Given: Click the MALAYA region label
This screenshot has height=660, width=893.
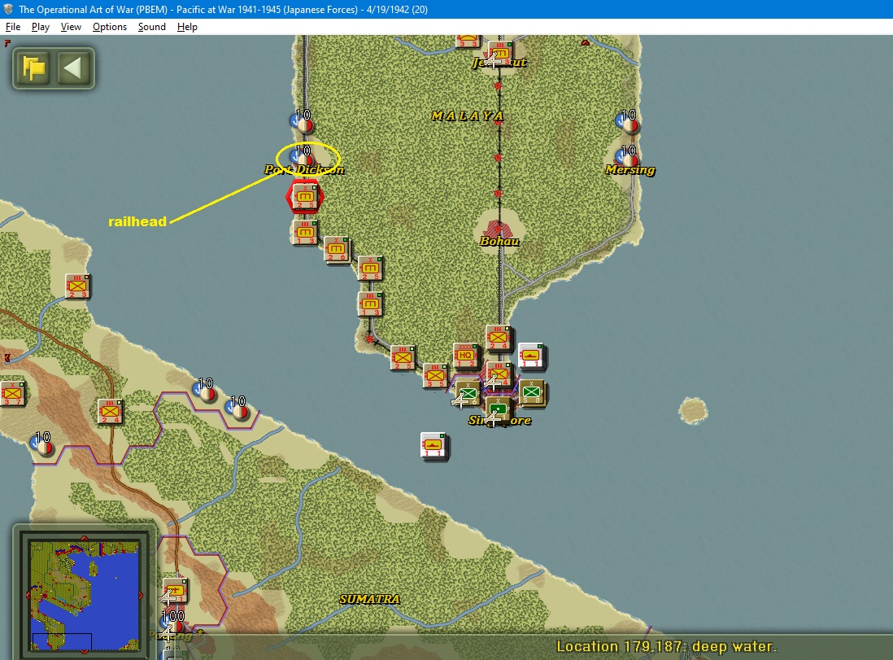Looking at the screenshot, I should (467, 116).
